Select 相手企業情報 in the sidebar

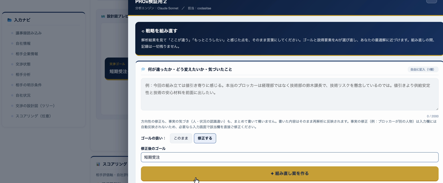click(x=27, y=54)
